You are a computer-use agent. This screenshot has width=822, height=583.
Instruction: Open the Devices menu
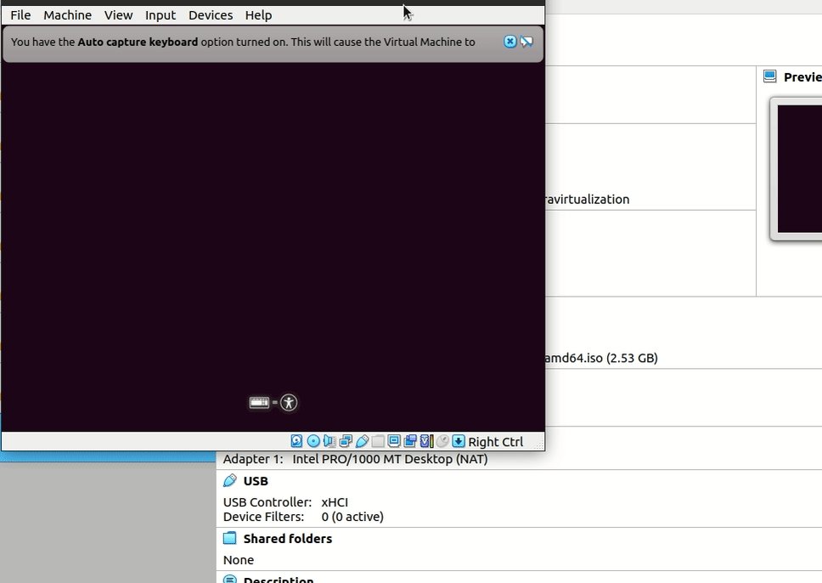(211, 15)
